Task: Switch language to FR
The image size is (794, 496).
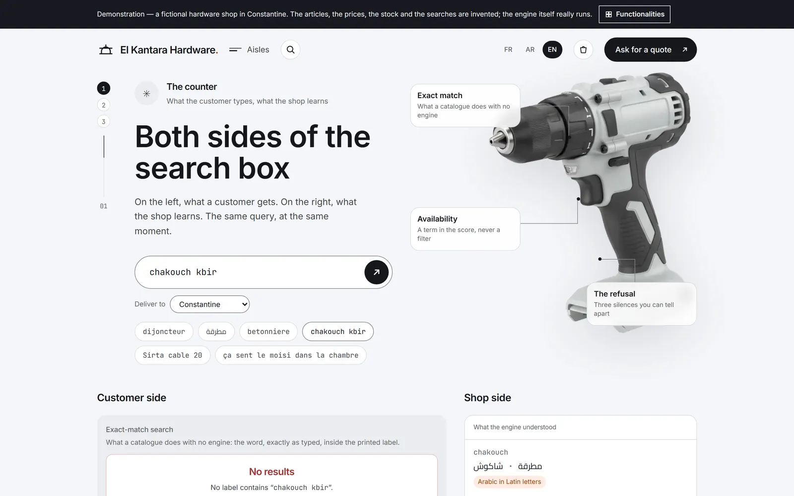Action: [x=508, y=50]
